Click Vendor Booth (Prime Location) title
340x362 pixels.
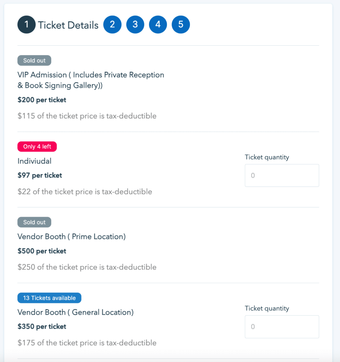(x=71, y=237)
